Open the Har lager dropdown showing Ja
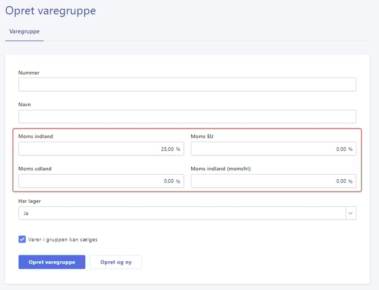 [x=181, y=213]
